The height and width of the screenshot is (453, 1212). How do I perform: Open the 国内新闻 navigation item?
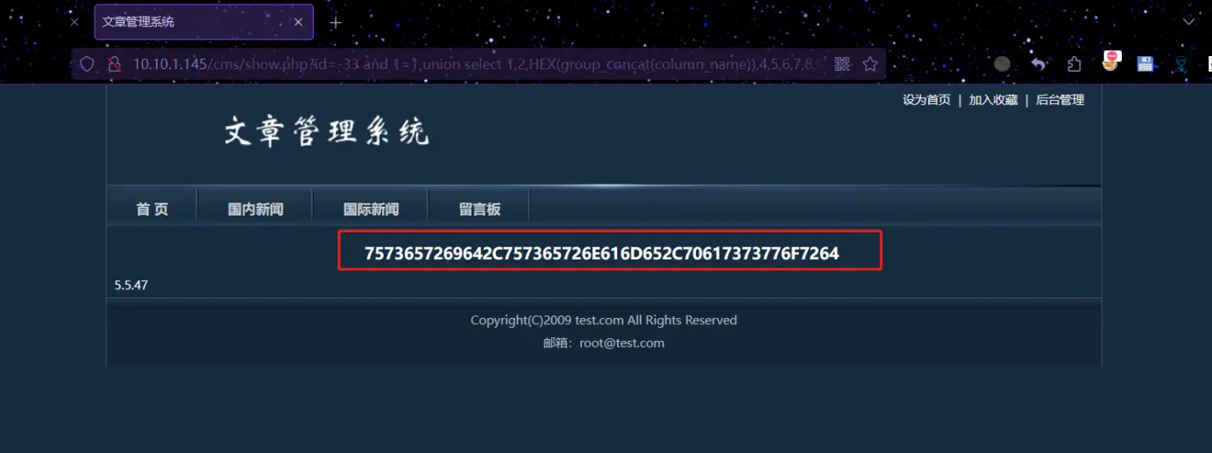(256, 209)
